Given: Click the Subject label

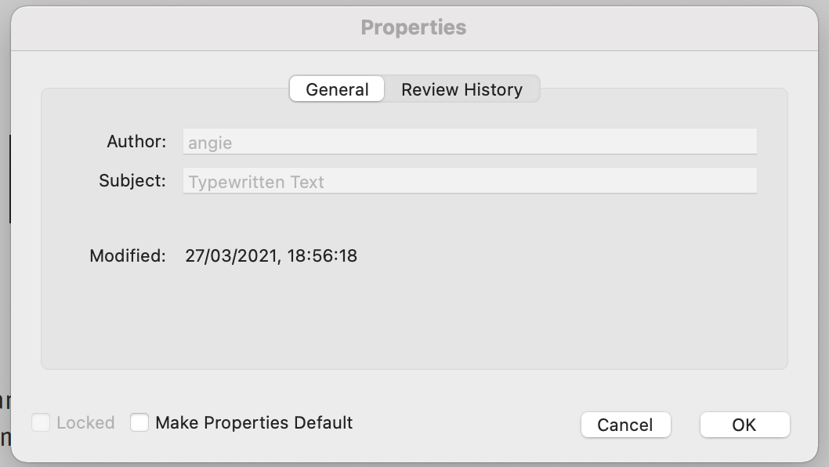Looking at the screenshot, I should pyautogui.click(x=132, y=180).
